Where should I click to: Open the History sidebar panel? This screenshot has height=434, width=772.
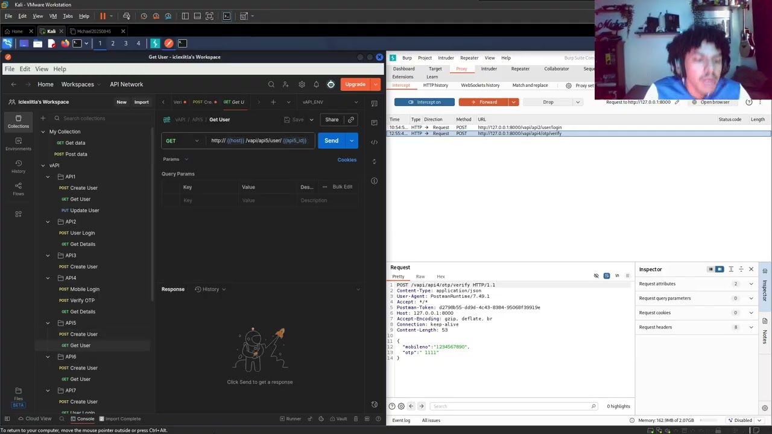(18, 166)
